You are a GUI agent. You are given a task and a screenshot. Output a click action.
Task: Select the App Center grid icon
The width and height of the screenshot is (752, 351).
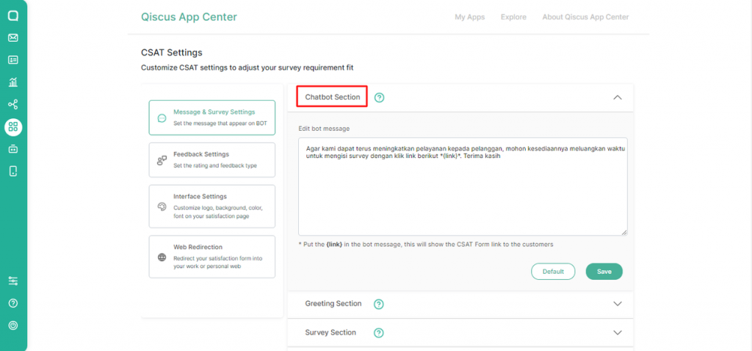pyautogui.click(x=13, y=127)
